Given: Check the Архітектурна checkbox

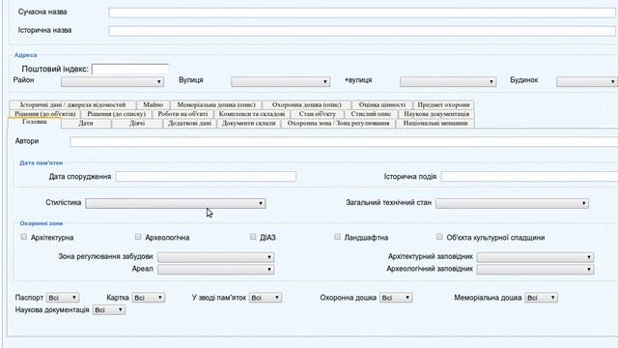Looking at the screenshot, I should (x=24, y=237).
